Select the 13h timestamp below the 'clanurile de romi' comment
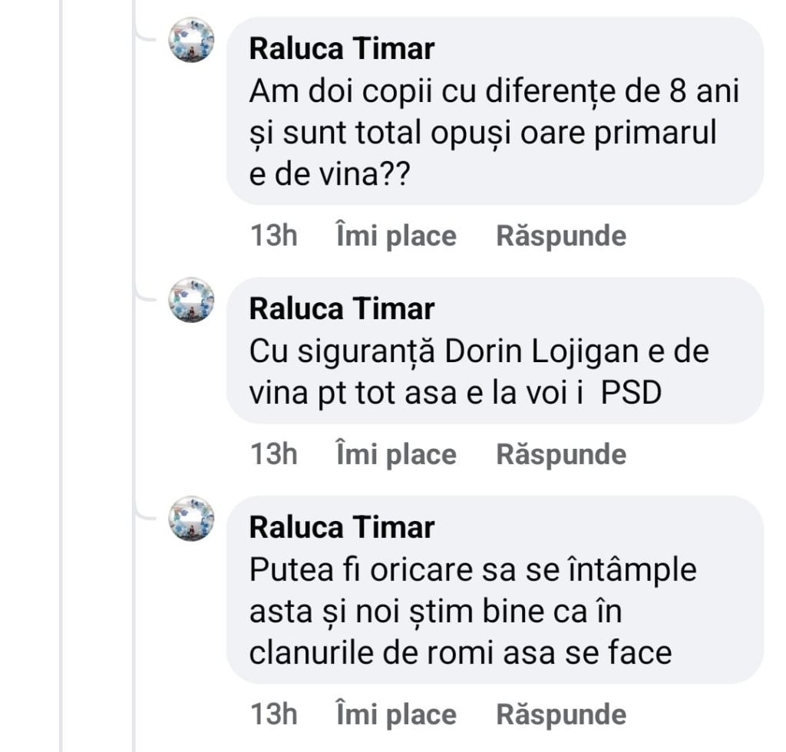 274,714
